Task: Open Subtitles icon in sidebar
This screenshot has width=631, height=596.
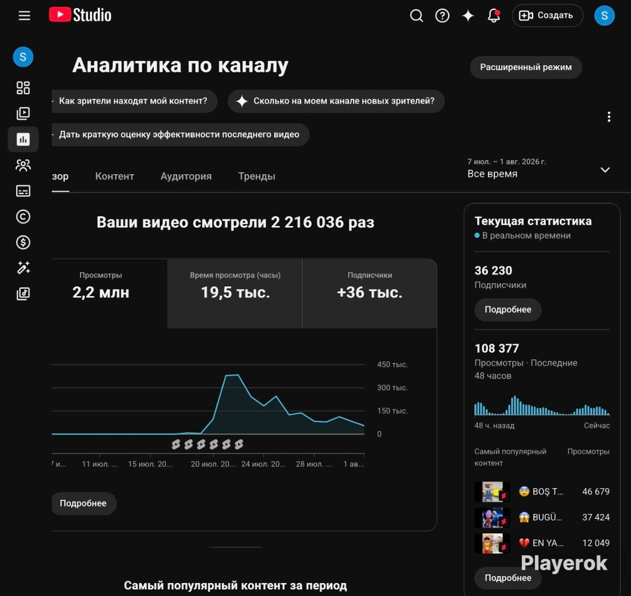Action: point(23,191)
